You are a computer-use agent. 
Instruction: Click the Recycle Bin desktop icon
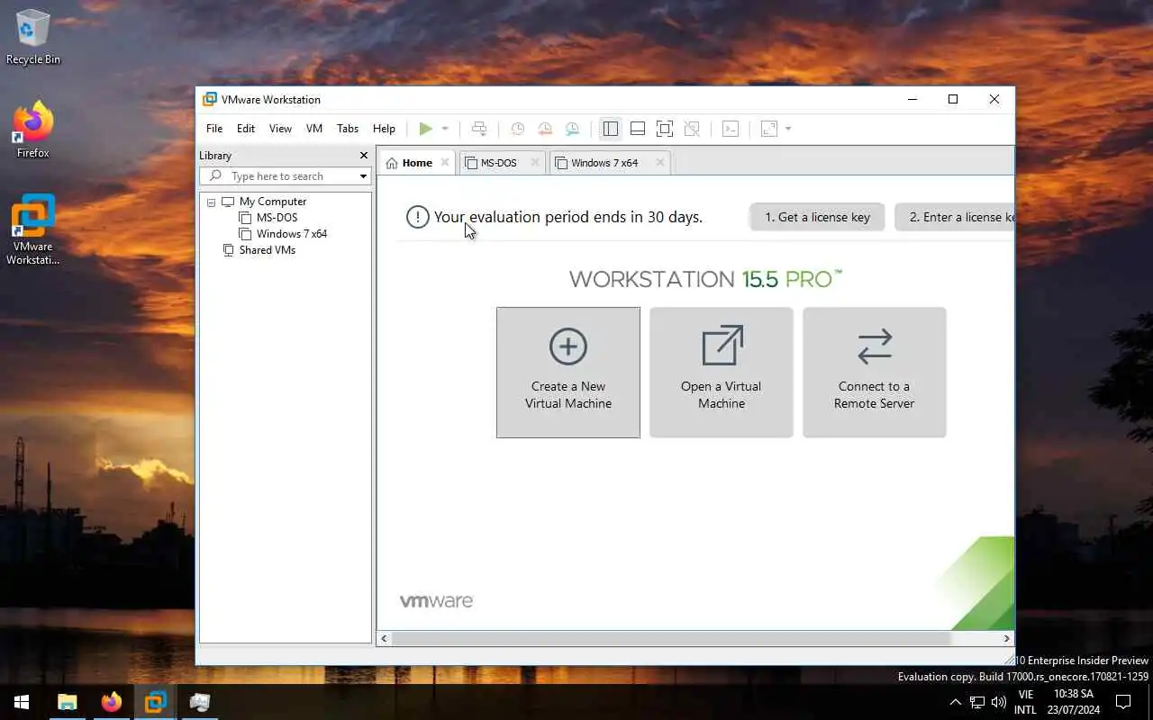coord(33,37)
